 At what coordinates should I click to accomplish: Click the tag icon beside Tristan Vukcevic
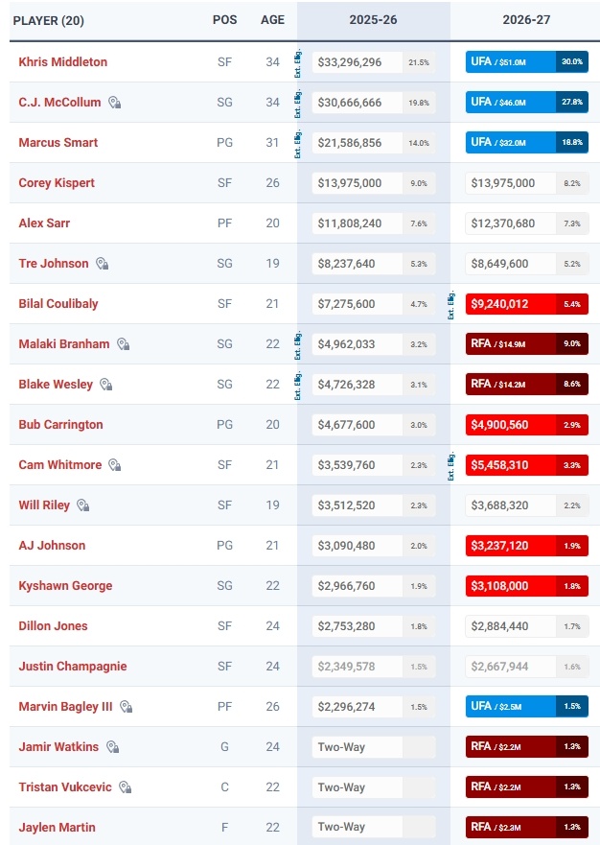point(125,787)
